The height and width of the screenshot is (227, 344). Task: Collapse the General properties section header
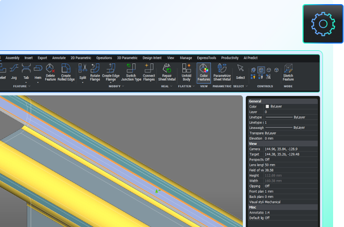[x=283, y=101]
